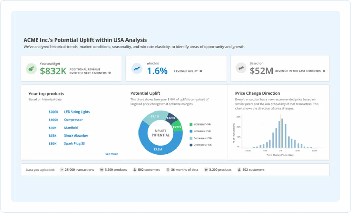The image size is (351, 213).
Task: Open info icon next to Revenue Uplift
Action: (201, 71)
